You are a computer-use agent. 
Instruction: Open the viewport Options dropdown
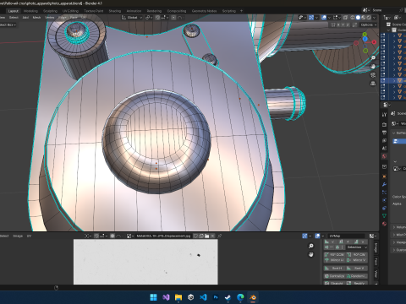point(369,24)
